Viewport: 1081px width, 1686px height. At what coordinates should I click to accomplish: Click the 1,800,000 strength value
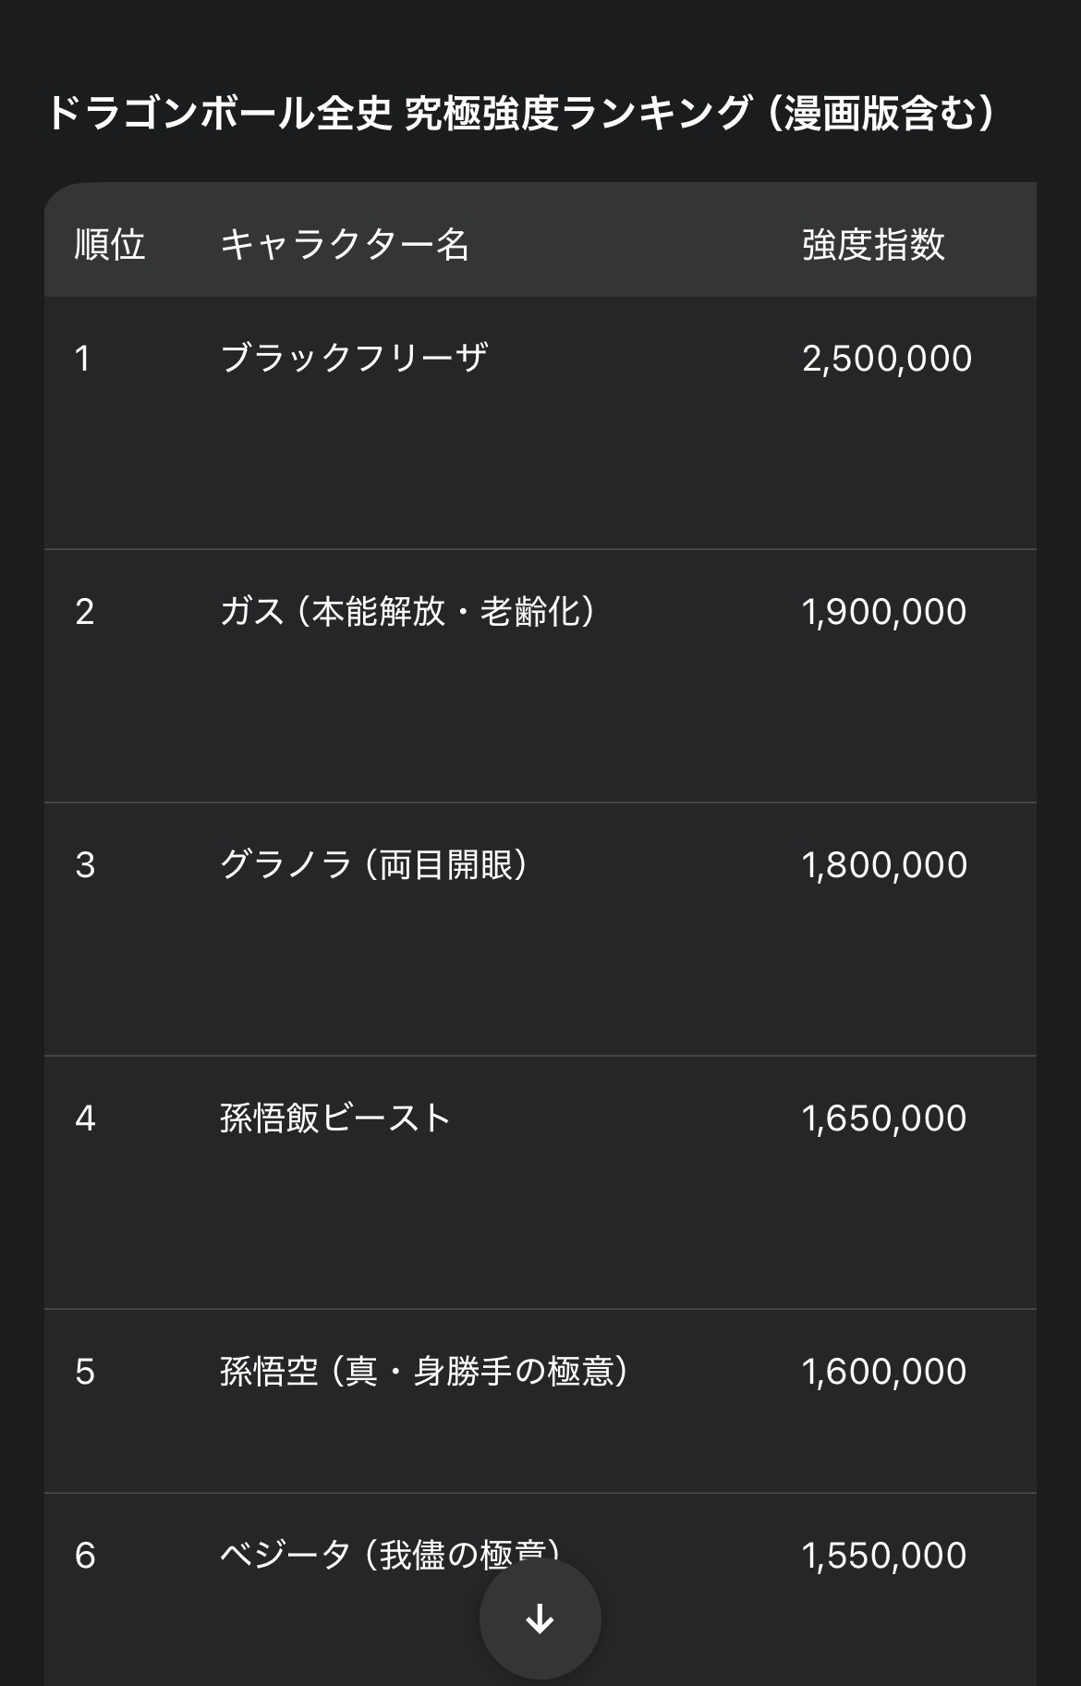[883, 865]
